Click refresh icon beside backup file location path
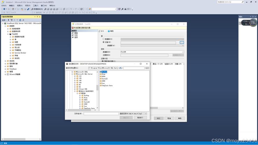The width and height of the screenshot is (258, 145). click(121, 68)
